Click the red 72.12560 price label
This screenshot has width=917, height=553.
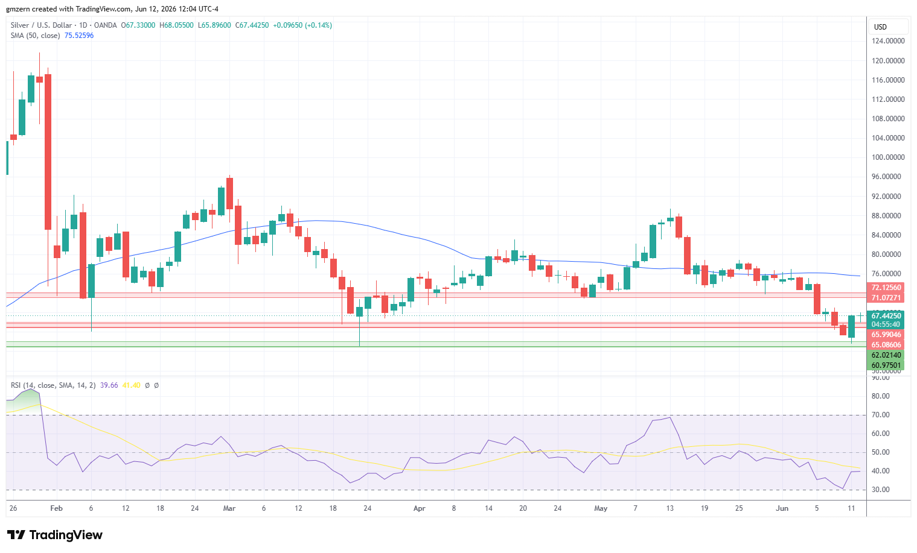click(x=886, y=288)
